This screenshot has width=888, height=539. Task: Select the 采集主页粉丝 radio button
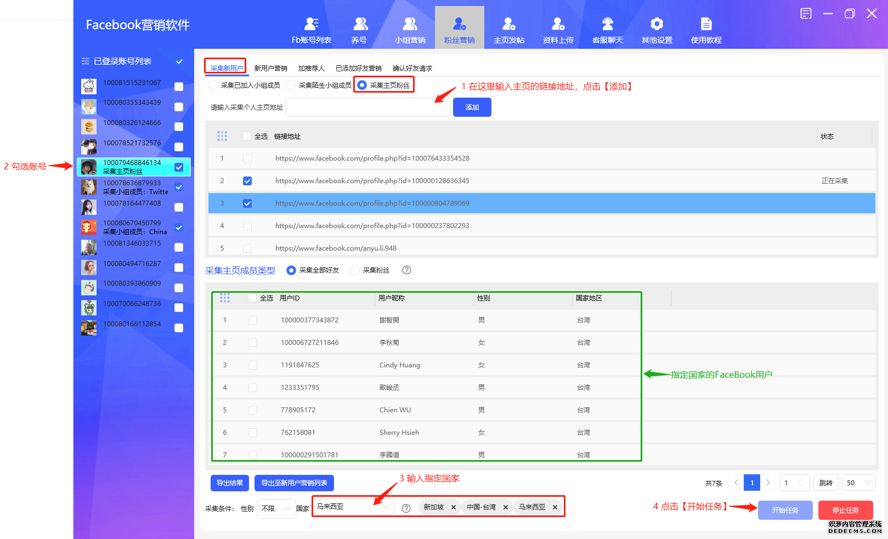click(x=362, y=85)
